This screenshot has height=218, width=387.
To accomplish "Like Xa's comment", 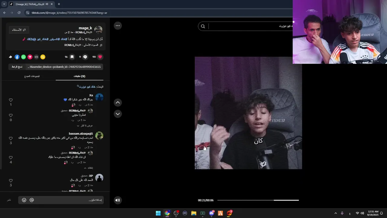I will [11, 100].
